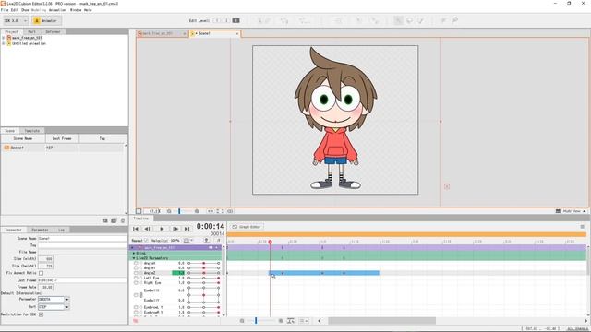Switch to the Part tab
591x332 pixels.
tap(31, 31)
